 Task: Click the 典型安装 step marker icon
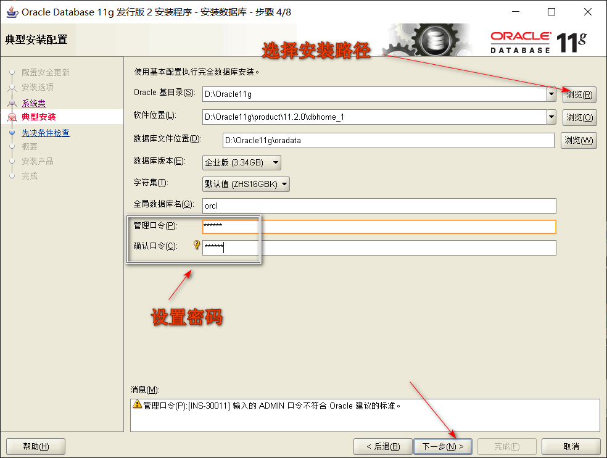(x=12, y=117)
